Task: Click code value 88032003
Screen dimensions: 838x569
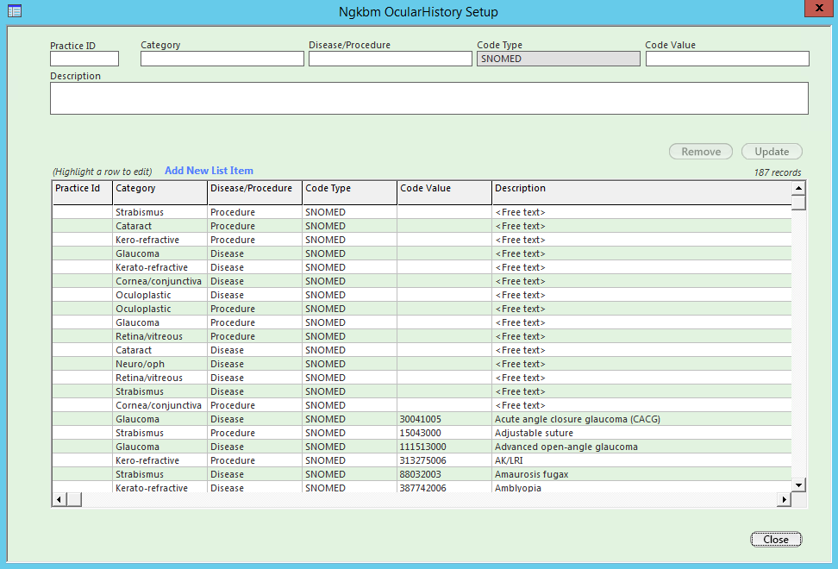Action: pyautogui.click(x=421, y=474)
